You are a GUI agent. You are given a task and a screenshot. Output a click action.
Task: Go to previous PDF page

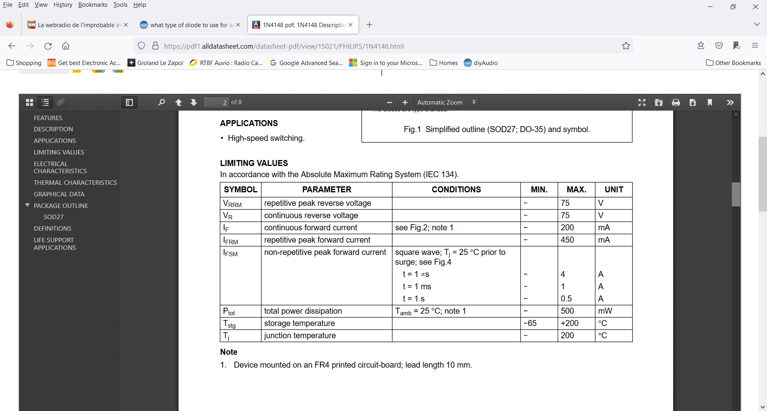179,103
